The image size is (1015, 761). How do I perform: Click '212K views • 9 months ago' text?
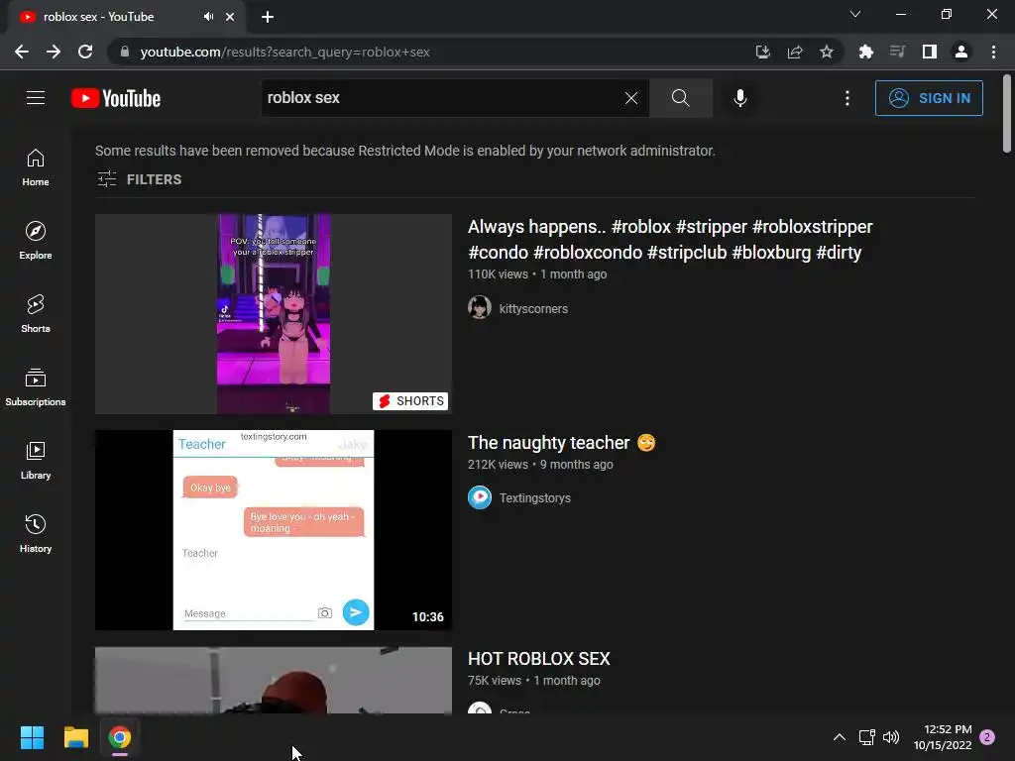click(x=540, y=465)
